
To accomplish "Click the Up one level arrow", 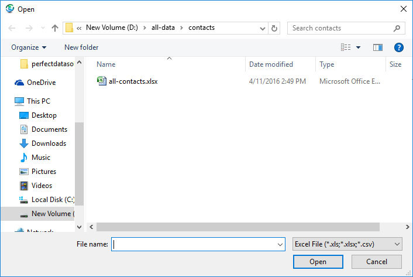I will [55, 28].
